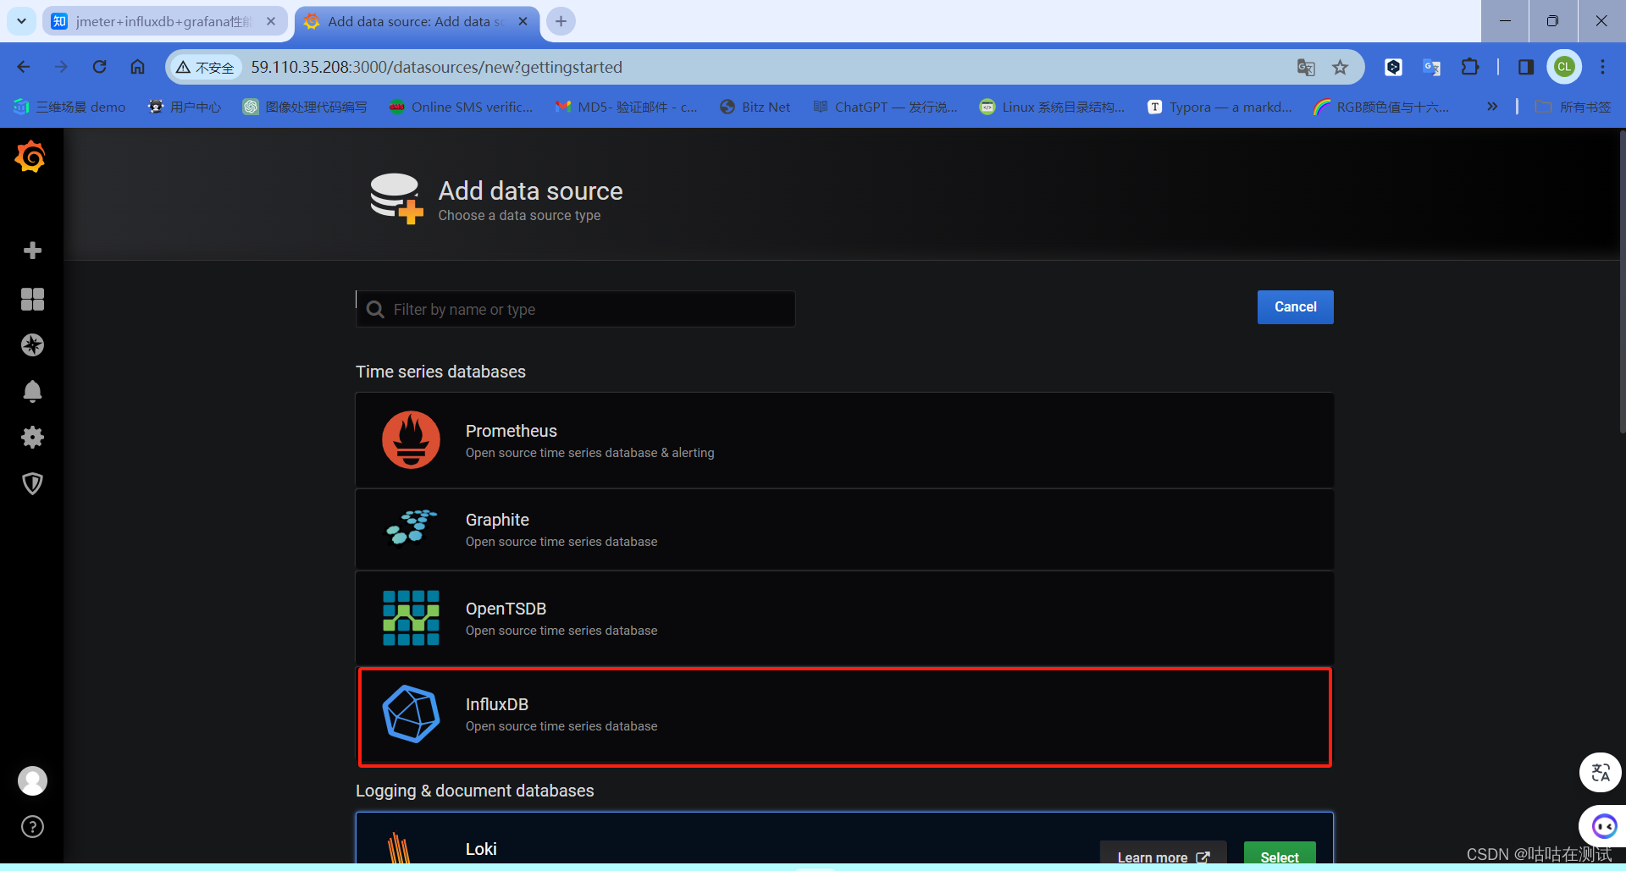Click the InfluxDB polyhedron logo
The width and height of the screenshot is (1626, 871).
[411, 714]
